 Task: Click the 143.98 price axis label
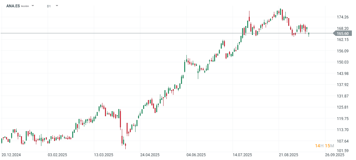tap(343, 73)
